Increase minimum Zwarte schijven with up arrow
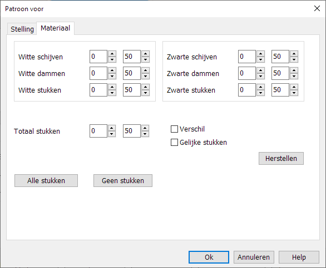 click(260, 53)
